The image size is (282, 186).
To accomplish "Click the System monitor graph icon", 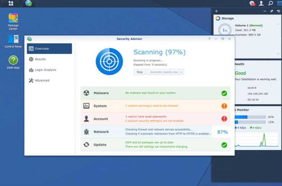I will (x=86, y=106).
